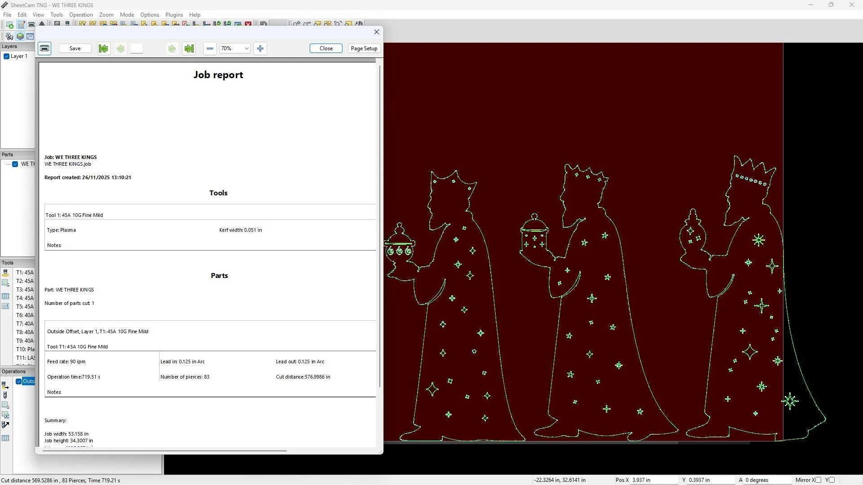
Task: Click the report's horizontal scrollbar
Action: pyautogui.click(x=165, y=450)
